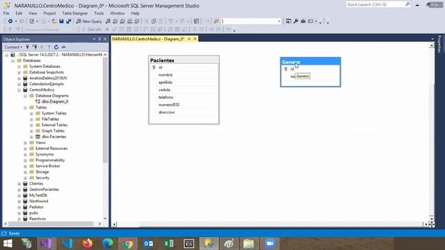Collapse the CentroMedico database node
This screenshot has width=445, height=250.
[19, 90]
